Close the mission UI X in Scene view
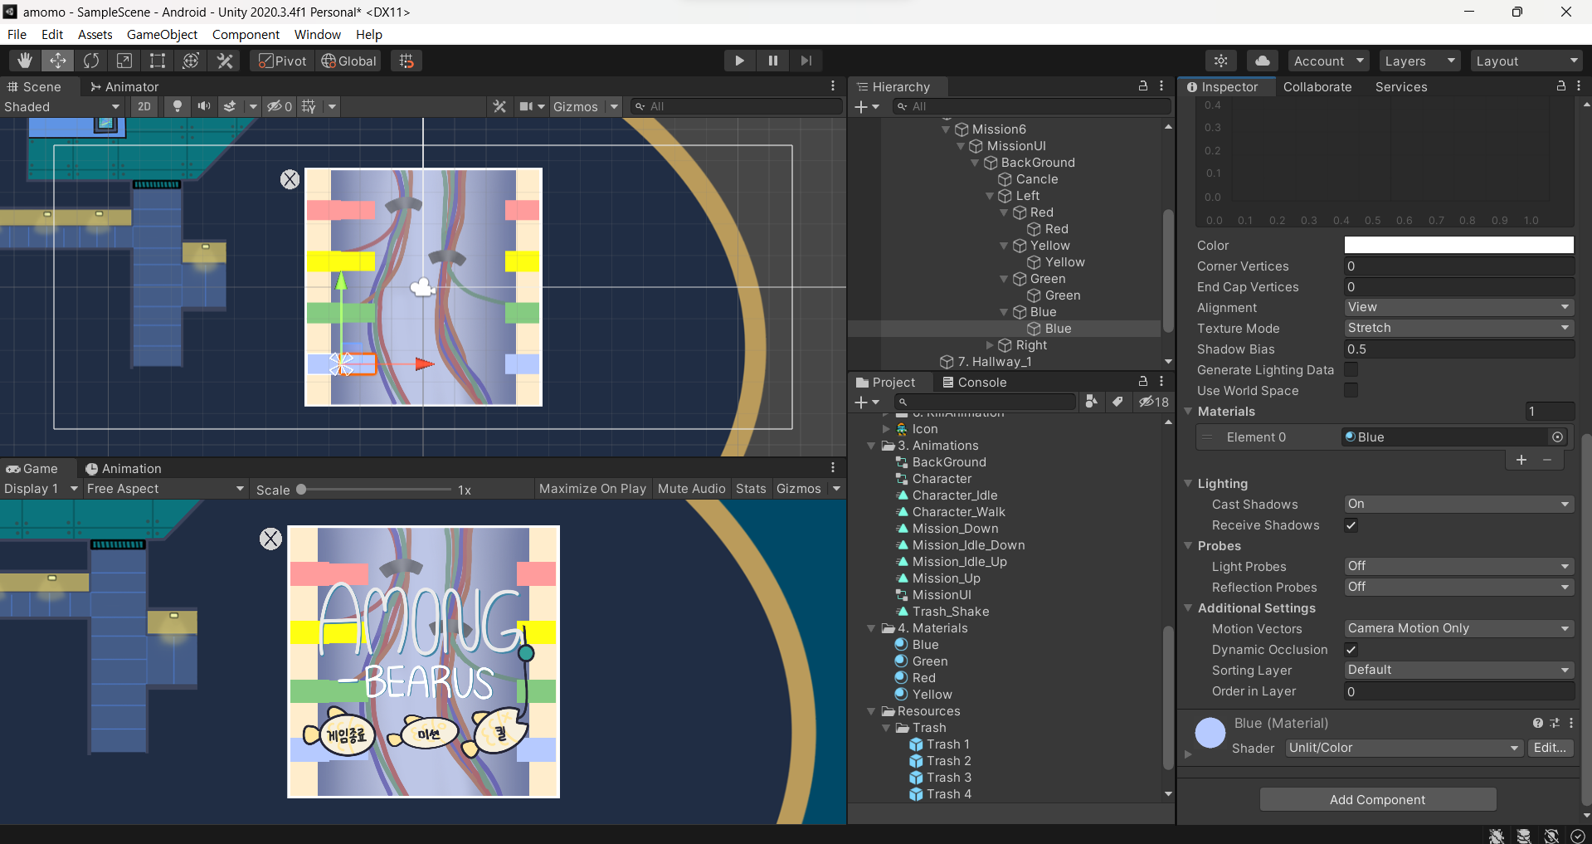The height and width of the screenshot is (844, 1592). [x=290, y=179]
